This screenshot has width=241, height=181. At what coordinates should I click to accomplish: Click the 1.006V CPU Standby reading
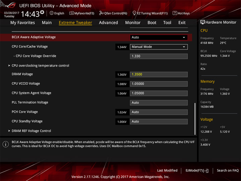[122, 122]
